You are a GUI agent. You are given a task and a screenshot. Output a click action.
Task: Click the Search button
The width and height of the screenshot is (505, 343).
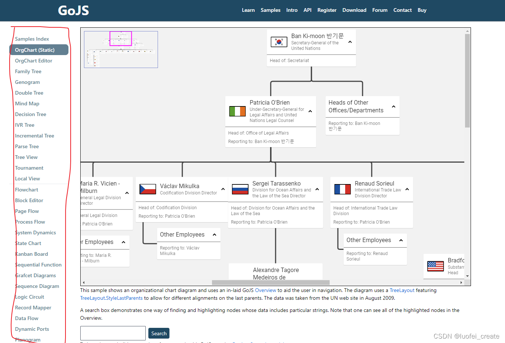159,333
